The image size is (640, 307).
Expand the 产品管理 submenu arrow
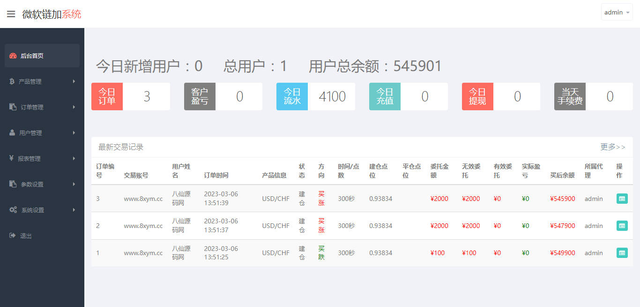coord(74,82)
